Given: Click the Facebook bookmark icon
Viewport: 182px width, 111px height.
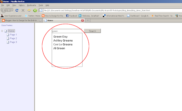Looking at the screenshot, I should point(67,16).
